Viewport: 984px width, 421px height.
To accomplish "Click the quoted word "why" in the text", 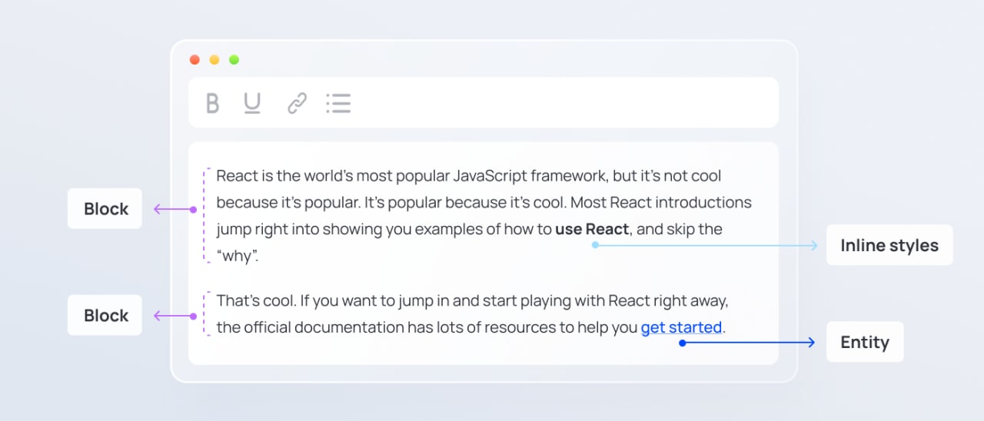I will pos(236,256).
